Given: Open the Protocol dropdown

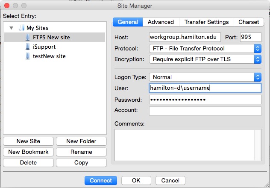Looking at the screenshot, I should pyautogui.click(x=205, y=49).
